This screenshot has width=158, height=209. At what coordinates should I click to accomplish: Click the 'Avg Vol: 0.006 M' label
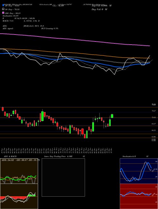(x=101, y=5)
